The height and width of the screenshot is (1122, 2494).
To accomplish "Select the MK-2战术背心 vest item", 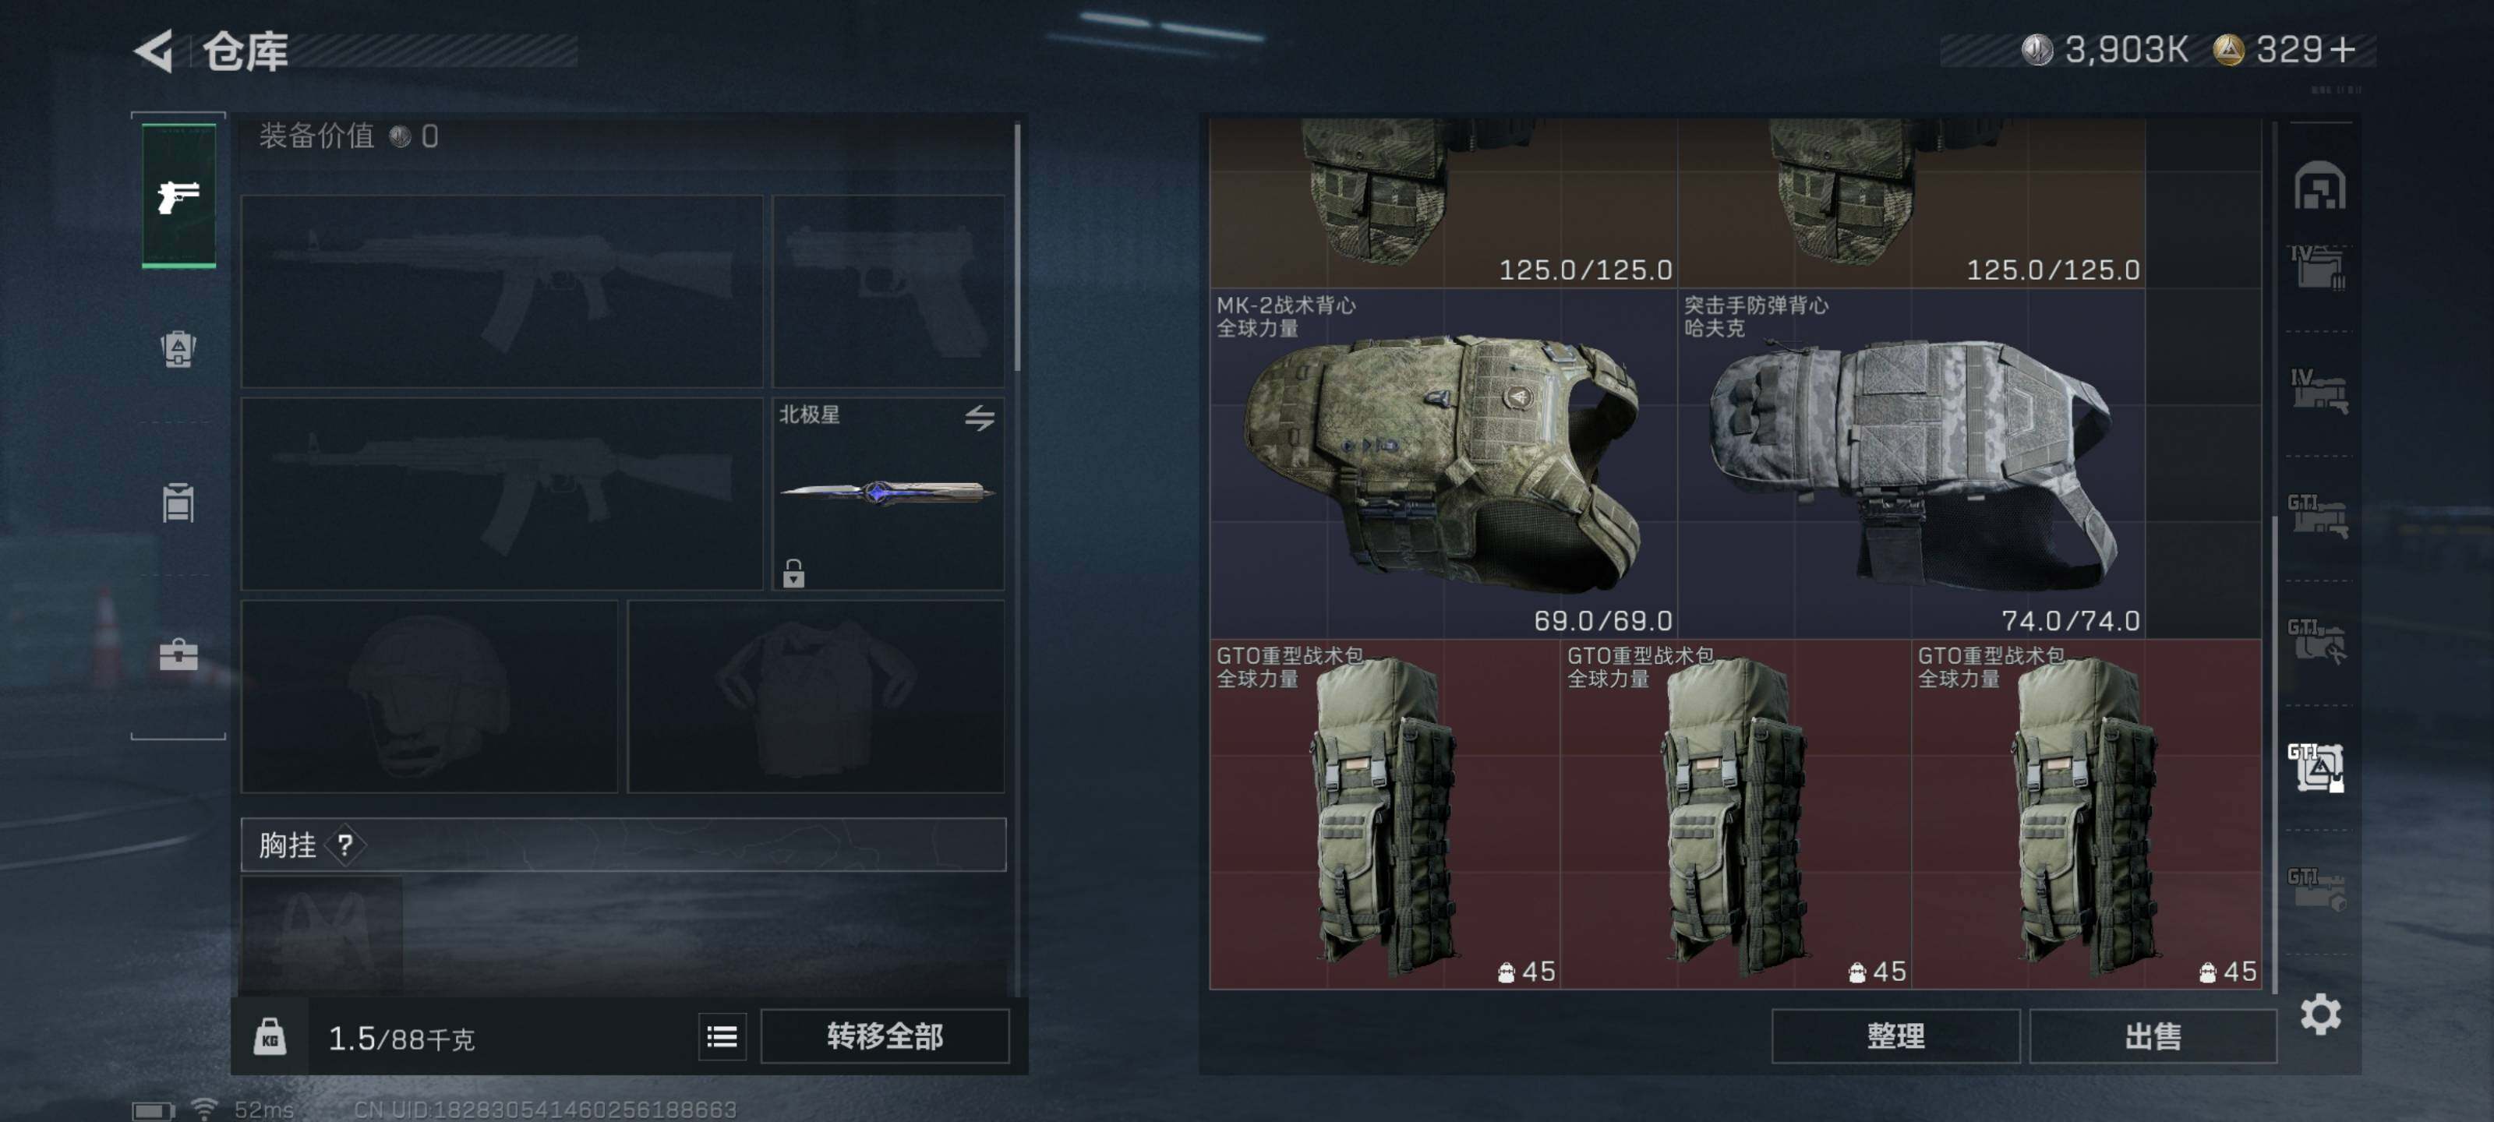I will 1443,463.
